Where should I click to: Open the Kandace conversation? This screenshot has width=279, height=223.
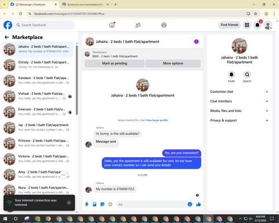(x=38, y=80)
